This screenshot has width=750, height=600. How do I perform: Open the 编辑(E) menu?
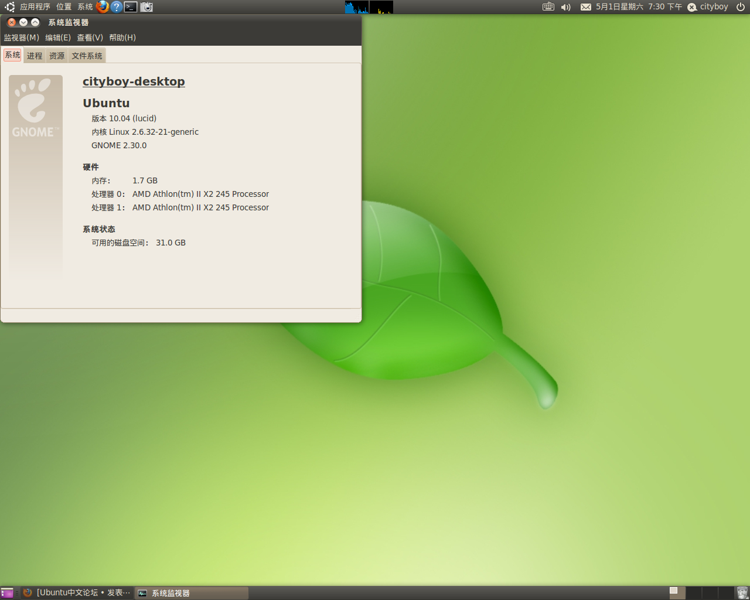pos(58,37)
